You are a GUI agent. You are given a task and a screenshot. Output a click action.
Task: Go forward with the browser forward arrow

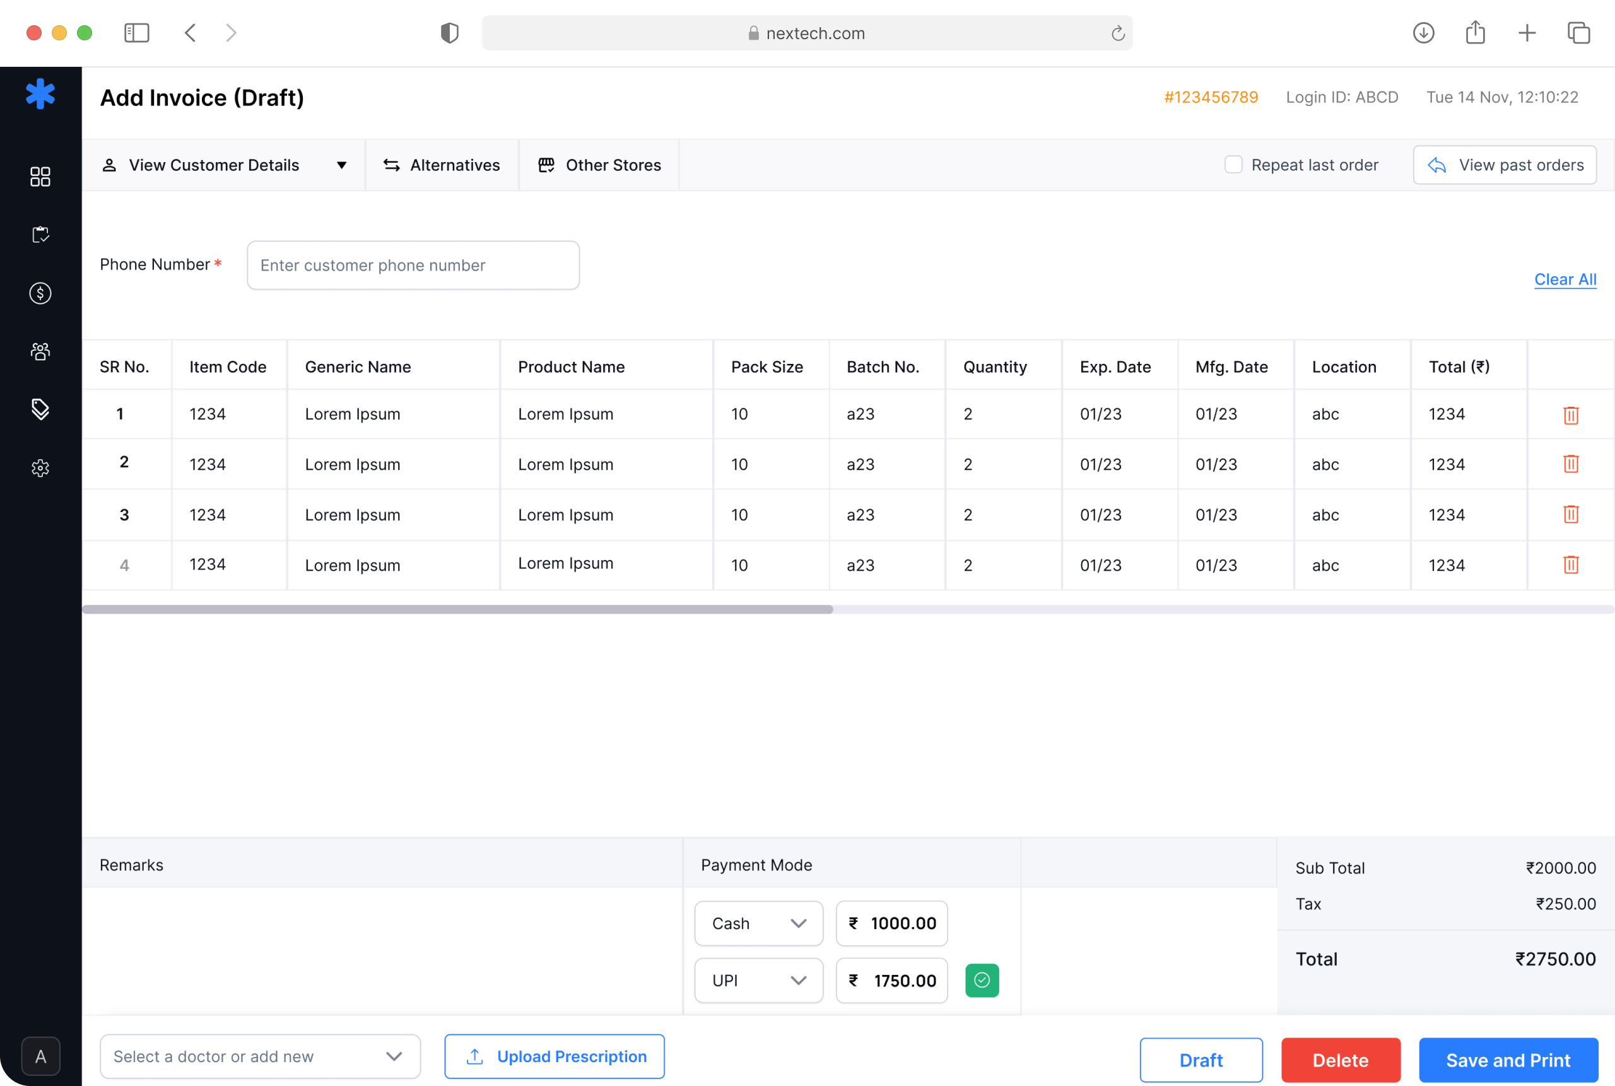coord(232,33)
